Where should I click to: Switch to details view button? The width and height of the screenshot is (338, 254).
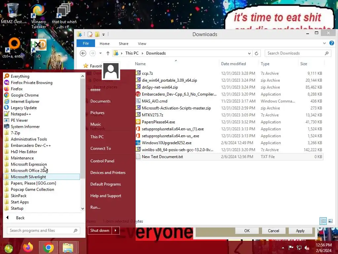323,221
